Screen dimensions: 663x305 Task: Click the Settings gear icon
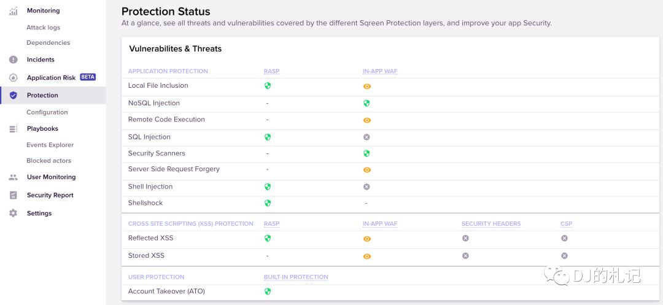(x=13, y=214)
